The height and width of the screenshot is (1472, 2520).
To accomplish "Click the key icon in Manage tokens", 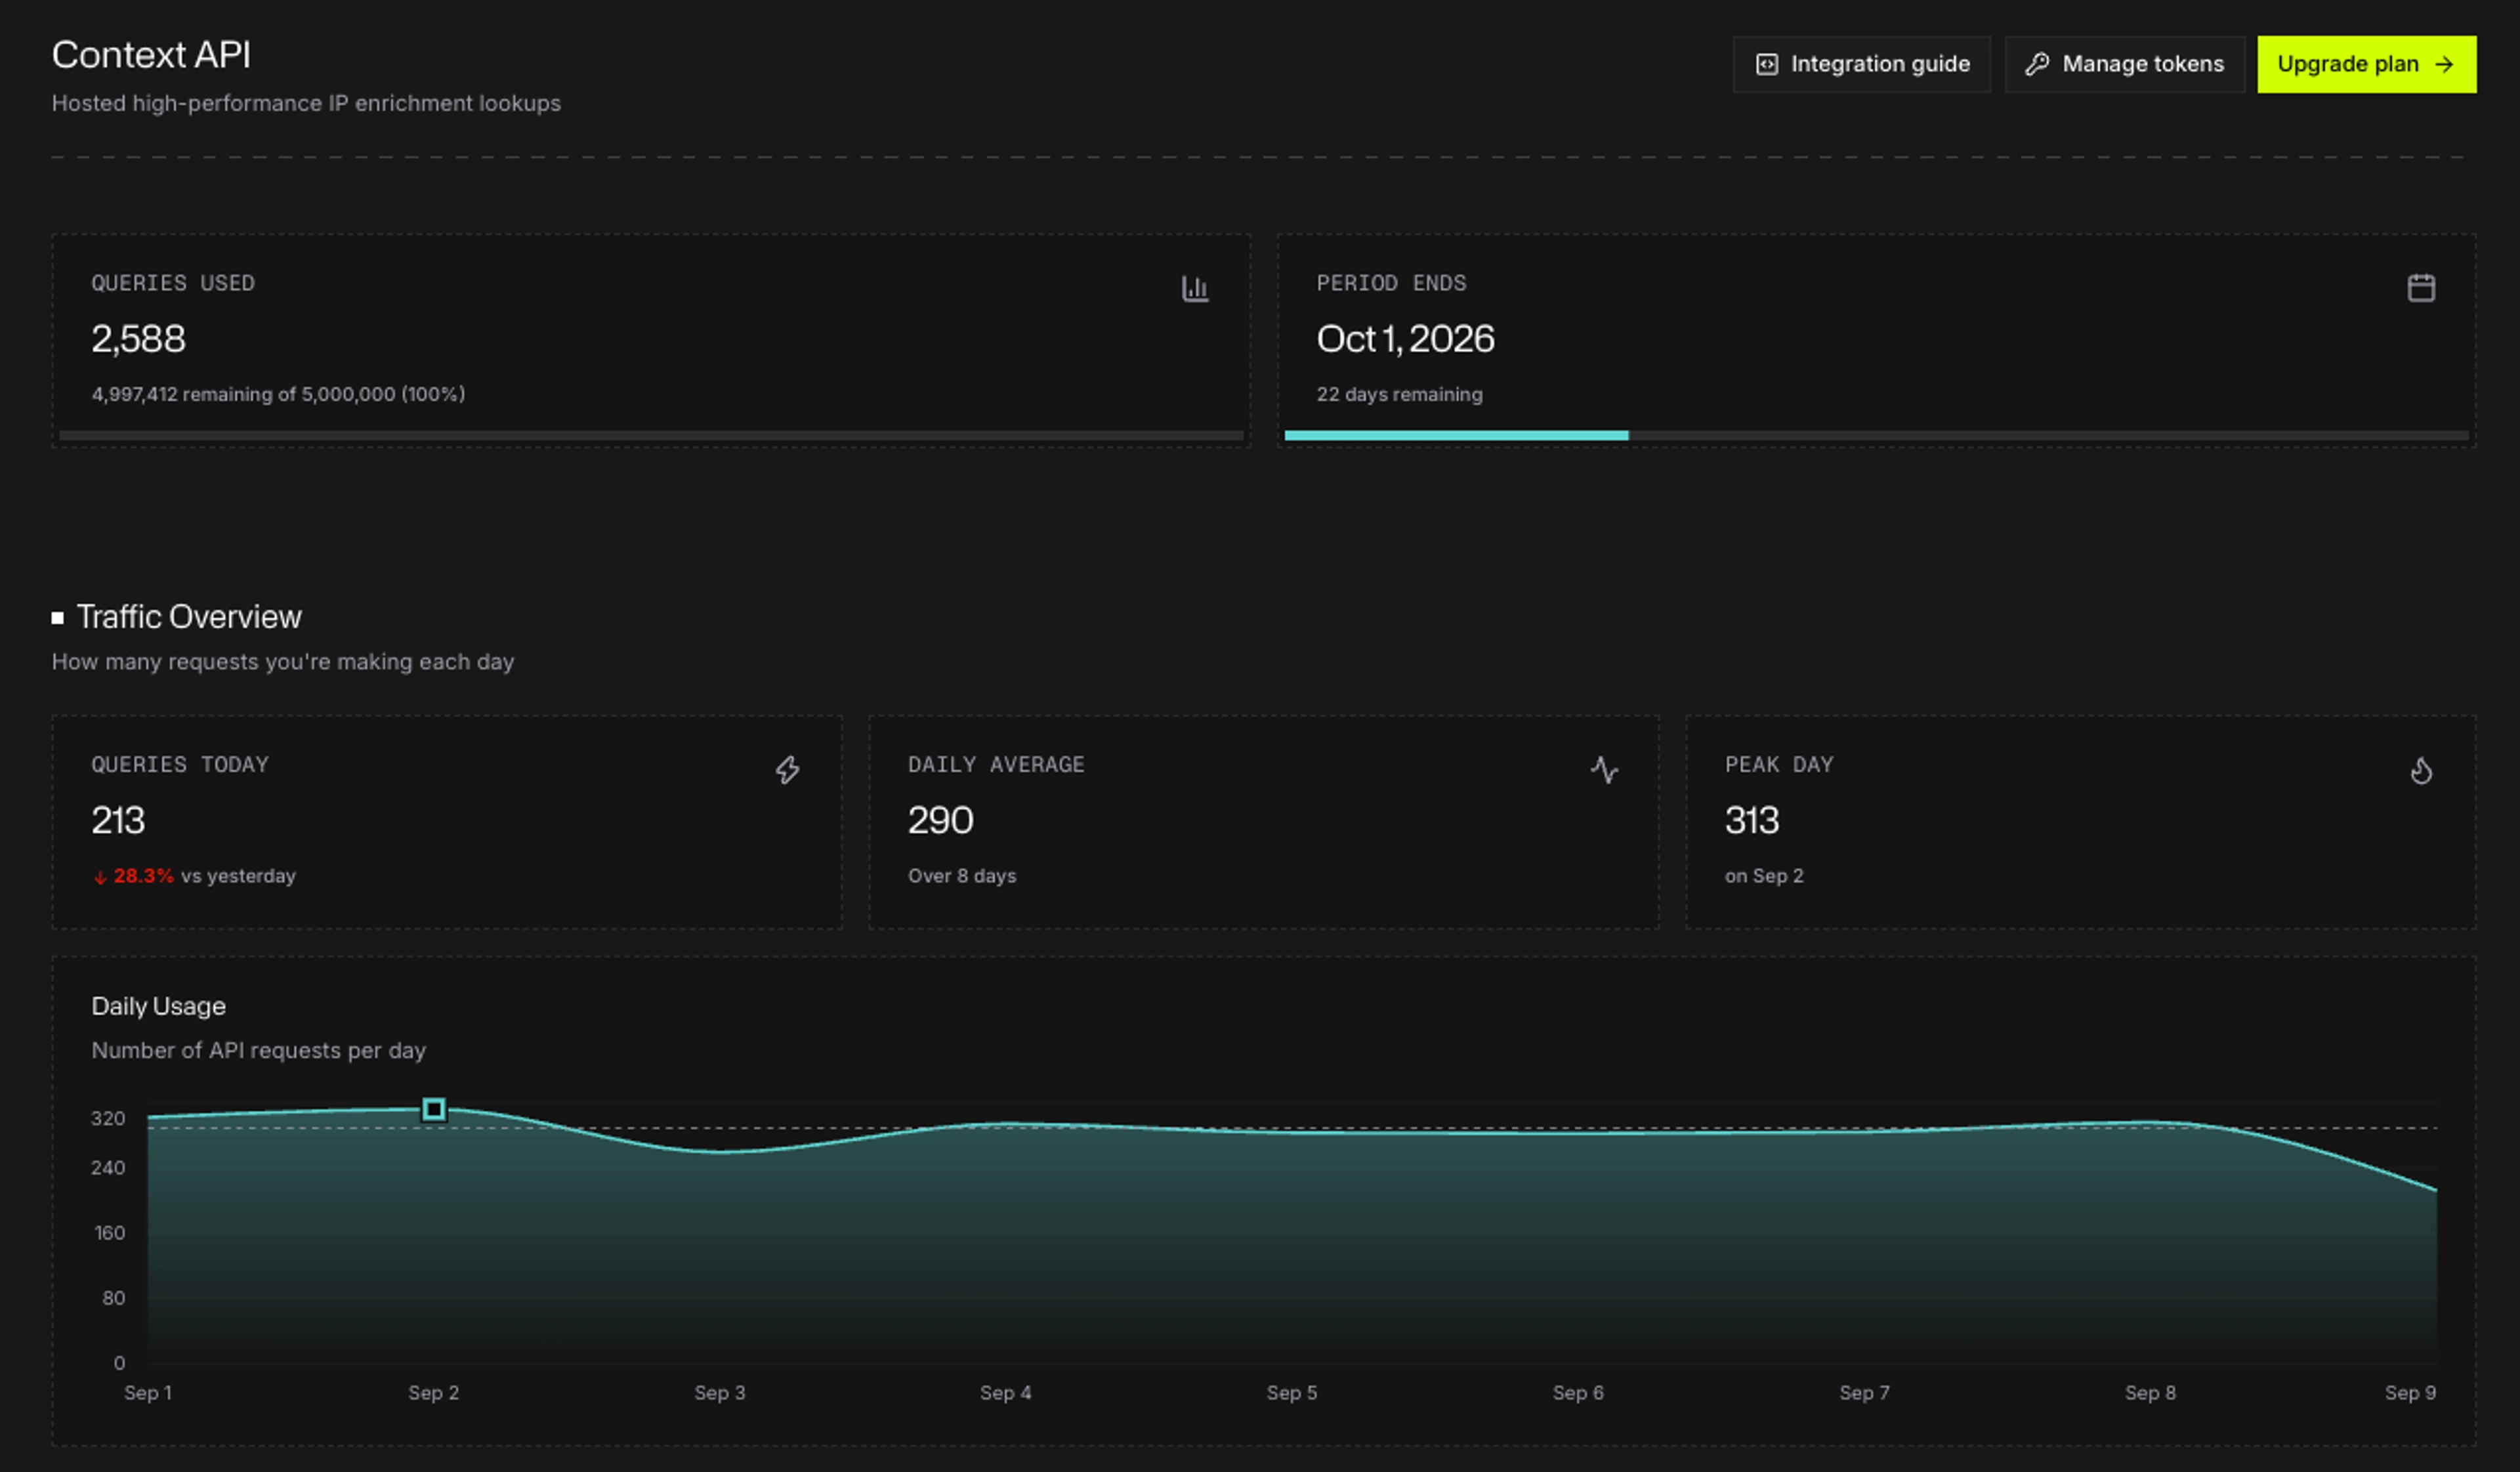I will 2037,64.
